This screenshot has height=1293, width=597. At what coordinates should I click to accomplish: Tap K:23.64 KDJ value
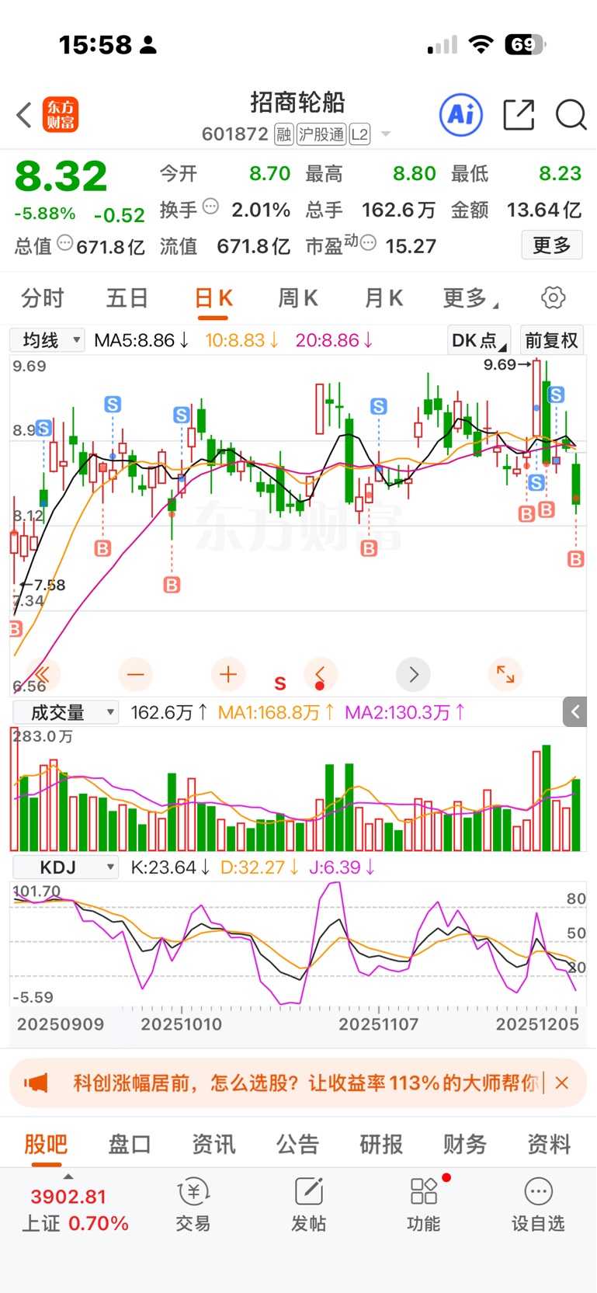(170, 867)
